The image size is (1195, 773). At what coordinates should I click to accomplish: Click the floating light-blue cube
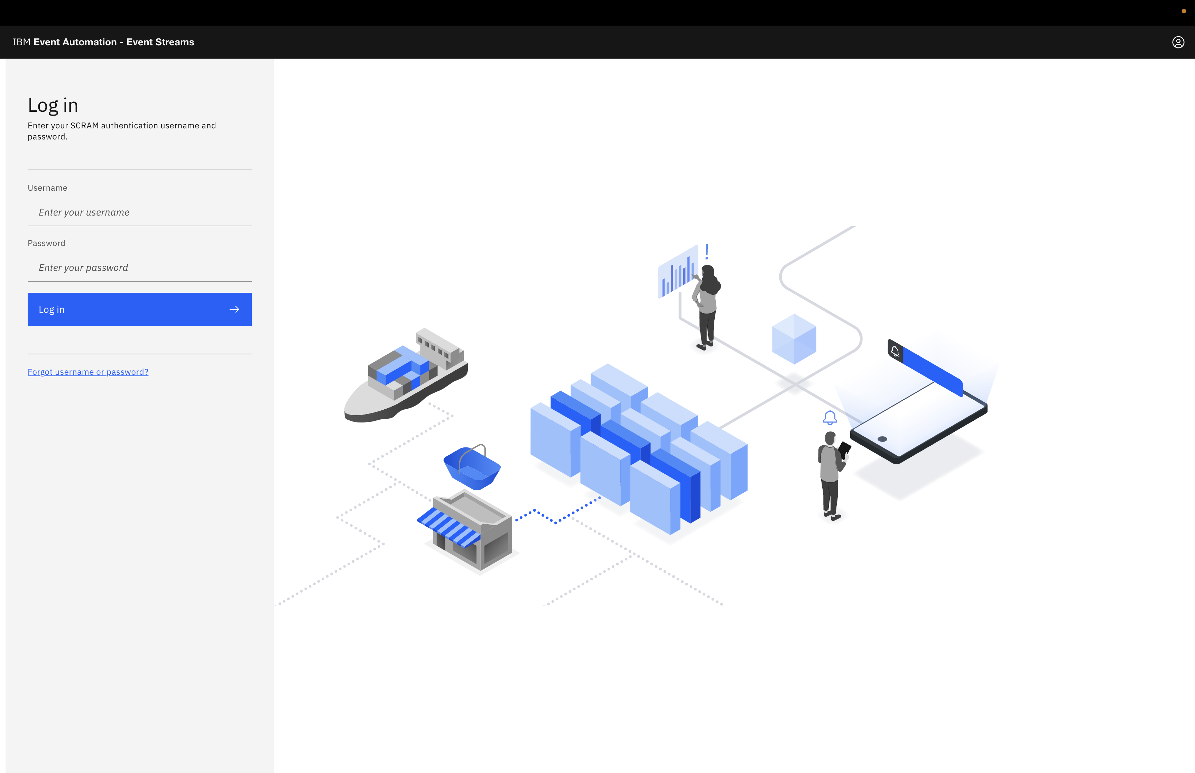click(x=794, y=339)
